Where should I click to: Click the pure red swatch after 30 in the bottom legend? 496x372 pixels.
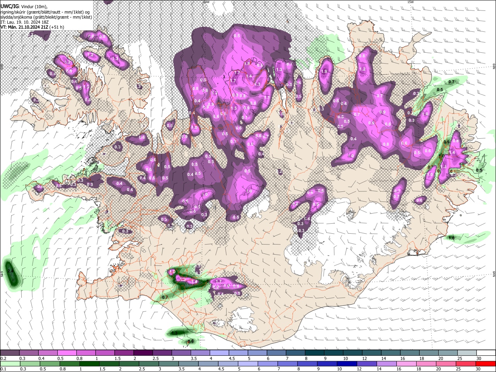click(486, 364)
